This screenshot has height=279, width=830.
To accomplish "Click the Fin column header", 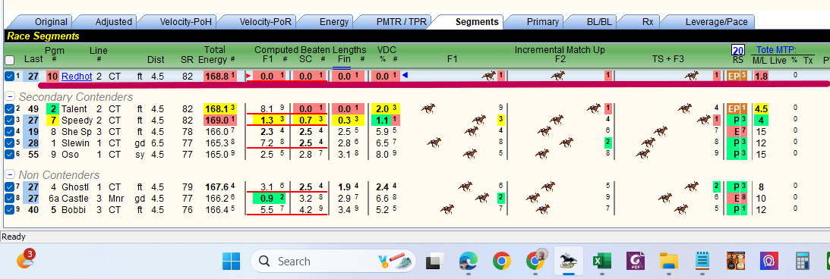I will (x=344, y=60).
